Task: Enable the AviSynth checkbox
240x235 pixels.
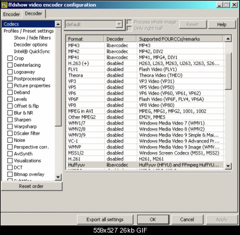Action: tap(10, 154)
